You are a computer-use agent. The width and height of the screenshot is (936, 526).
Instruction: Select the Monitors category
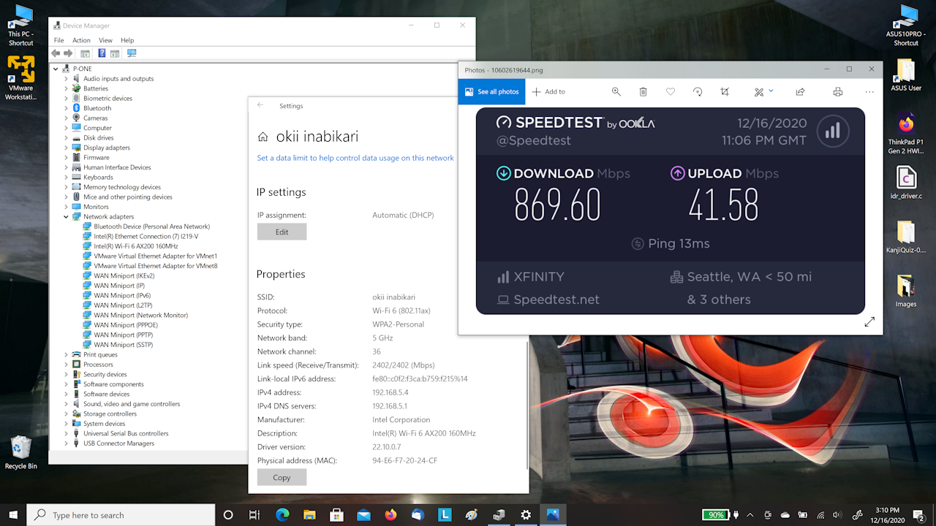click(96, 207)
